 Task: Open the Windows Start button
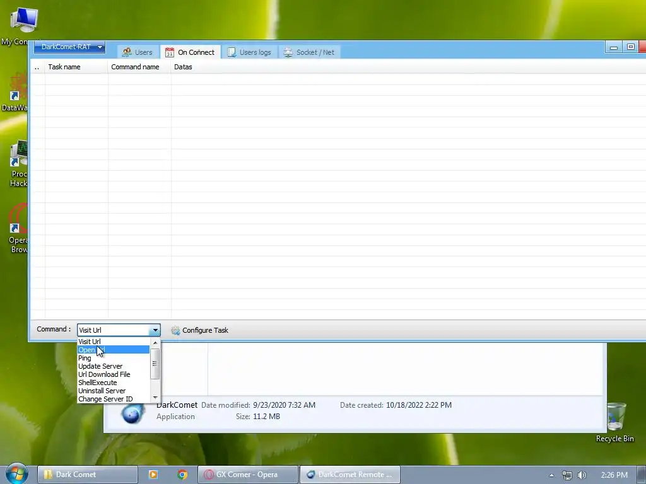pos(16,474)
